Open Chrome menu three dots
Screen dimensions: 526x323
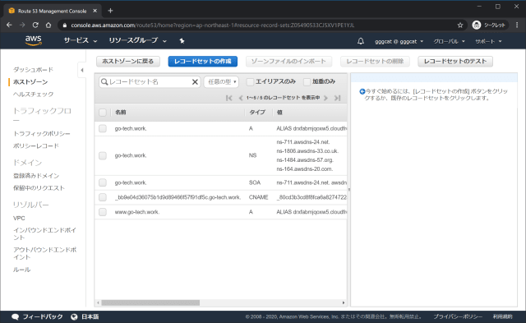pyautogui.click(x=517, y=25)
